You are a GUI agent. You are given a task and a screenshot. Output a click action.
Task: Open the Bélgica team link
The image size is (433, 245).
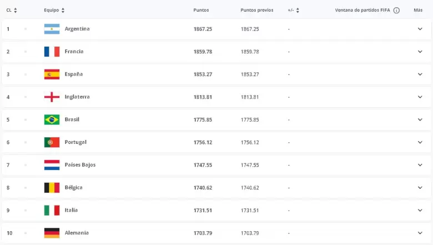(73, 187)
